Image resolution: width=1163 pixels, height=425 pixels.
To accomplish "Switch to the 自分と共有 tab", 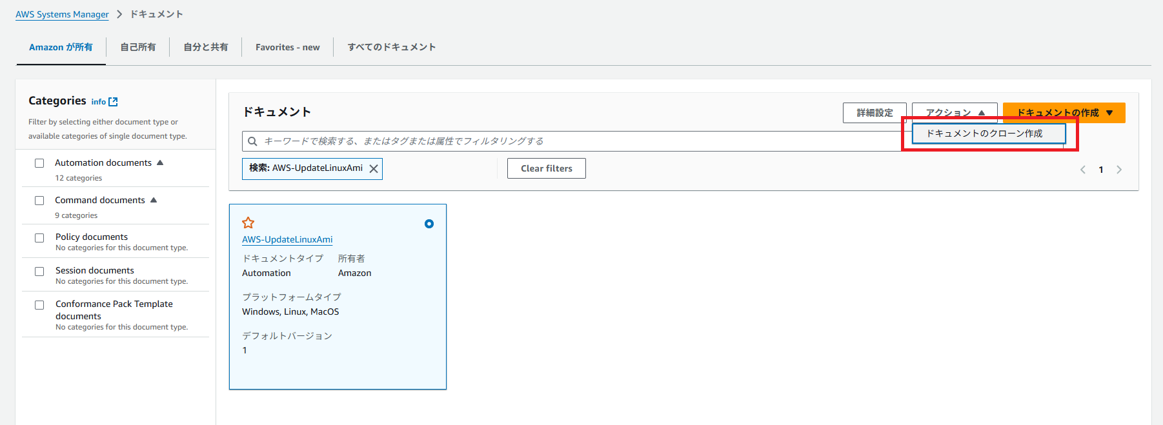I will 206,47.
